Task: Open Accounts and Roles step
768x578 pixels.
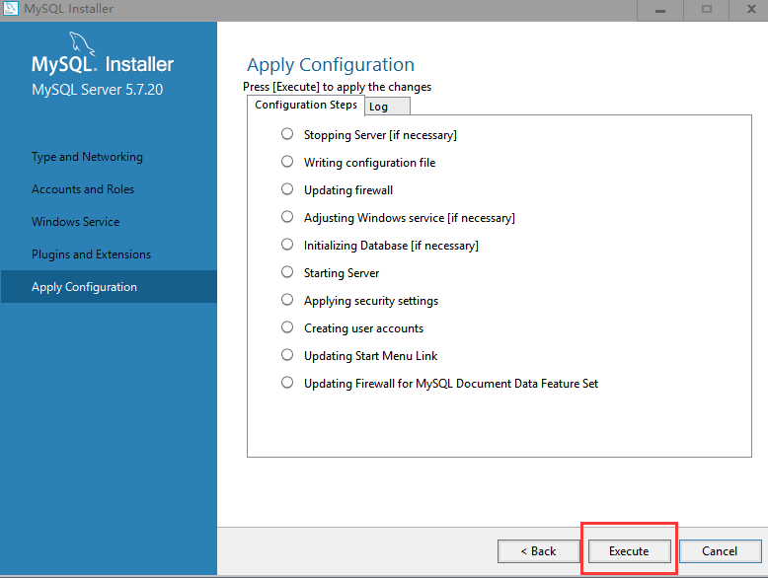Action: click(x=83, y=189)
